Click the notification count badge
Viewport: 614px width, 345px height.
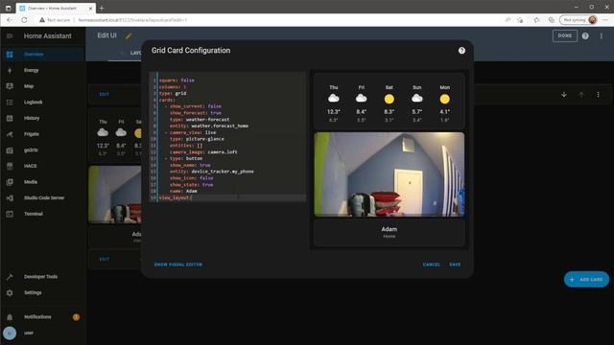point(76,317)
